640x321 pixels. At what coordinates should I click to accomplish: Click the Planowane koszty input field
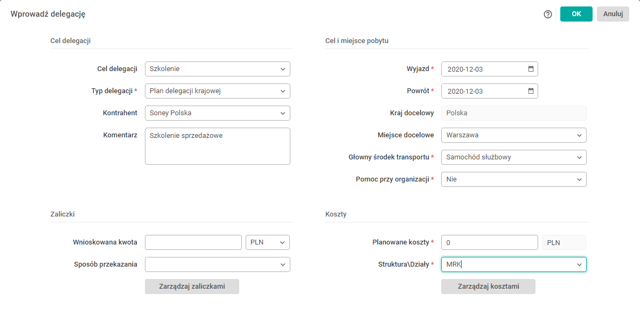tap(489, 242)
